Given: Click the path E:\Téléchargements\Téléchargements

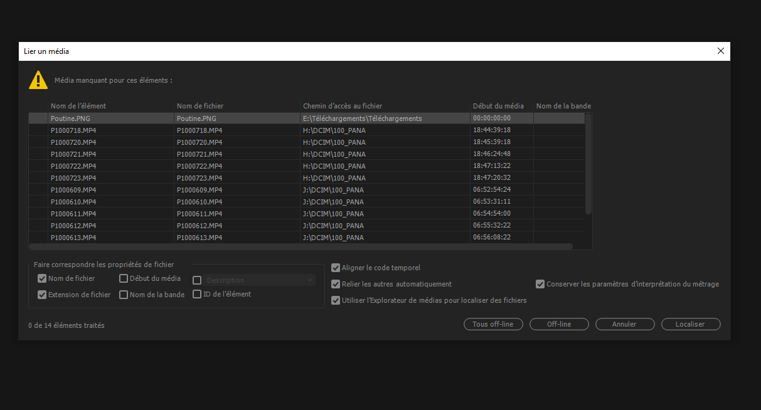Looking at the screenshot, I should (362, 118).
